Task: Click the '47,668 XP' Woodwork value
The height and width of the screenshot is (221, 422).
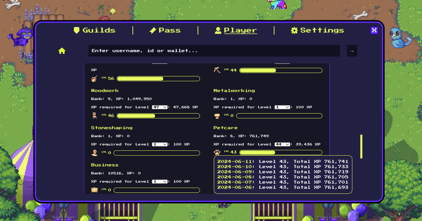Action: tap(185, 107)
